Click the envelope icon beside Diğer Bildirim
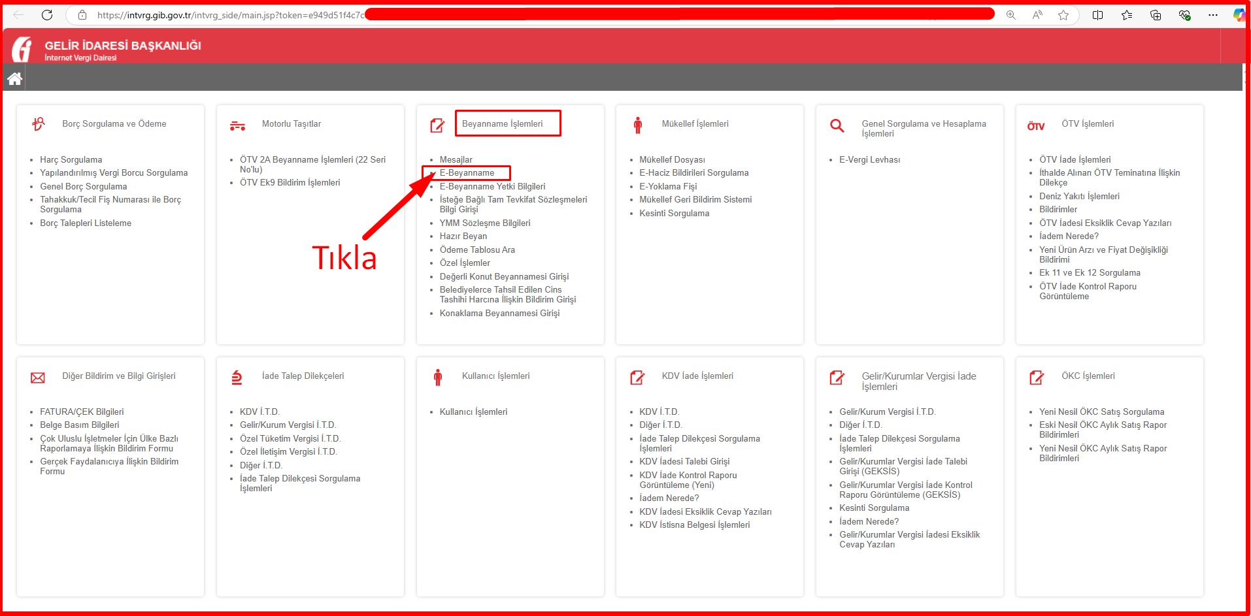Image resolution: width=1251 pixels, height=616 pixels. [38, 378]
